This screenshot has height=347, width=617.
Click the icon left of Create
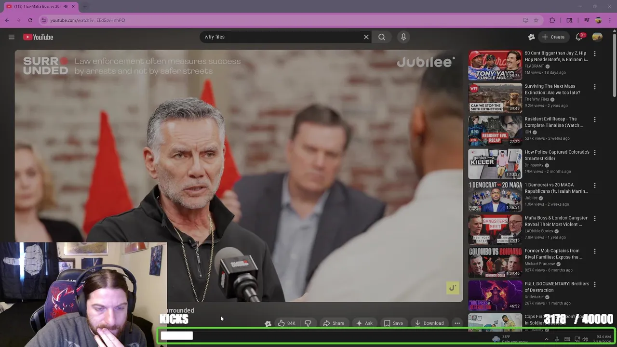click(532, 37)
